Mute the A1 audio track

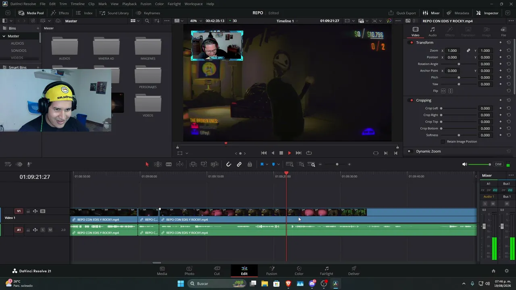tap(50, 230)
